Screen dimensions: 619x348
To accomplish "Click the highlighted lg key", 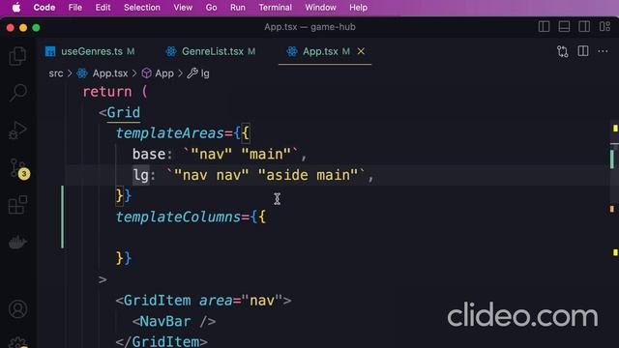I will 141,175.
